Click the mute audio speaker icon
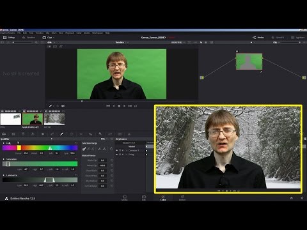This screenshot has width=307, height=230. tap(63, 106)
